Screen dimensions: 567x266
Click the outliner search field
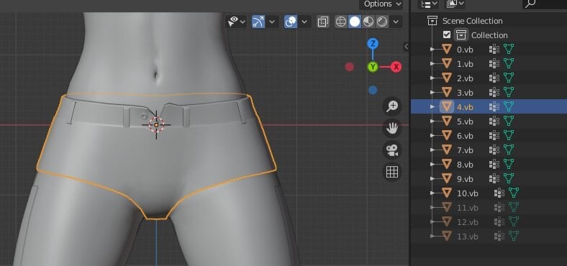point(544,4)
